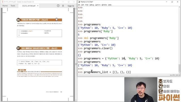Maximize the Acrobat Reader window
The height and width of the screenshot is (102, 181).
pos(68,2)
